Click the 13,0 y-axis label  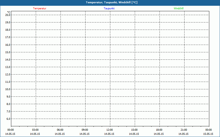[x=8, y=67]
